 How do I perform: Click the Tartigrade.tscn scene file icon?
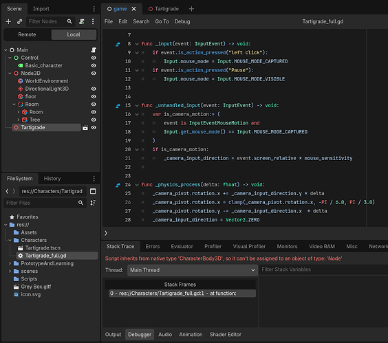[x=20, y=248]
